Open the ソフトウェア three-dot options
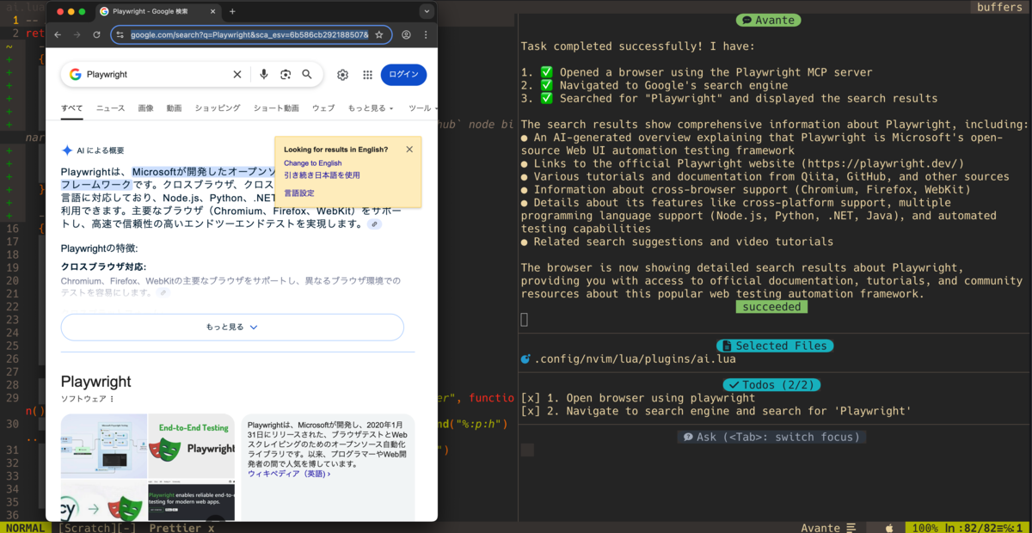The image size is (1032, 533). [112, 399]
